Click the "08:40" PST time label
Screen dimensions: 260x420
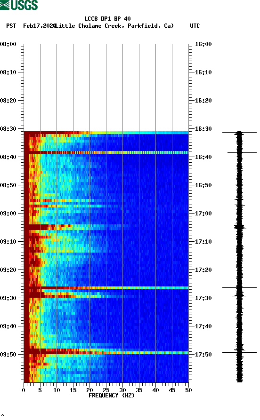[8, 157]
